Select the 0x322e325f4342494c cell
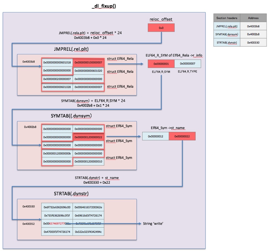Image resolution: width=268 pixels, height=251 pixels. point(88,232)
